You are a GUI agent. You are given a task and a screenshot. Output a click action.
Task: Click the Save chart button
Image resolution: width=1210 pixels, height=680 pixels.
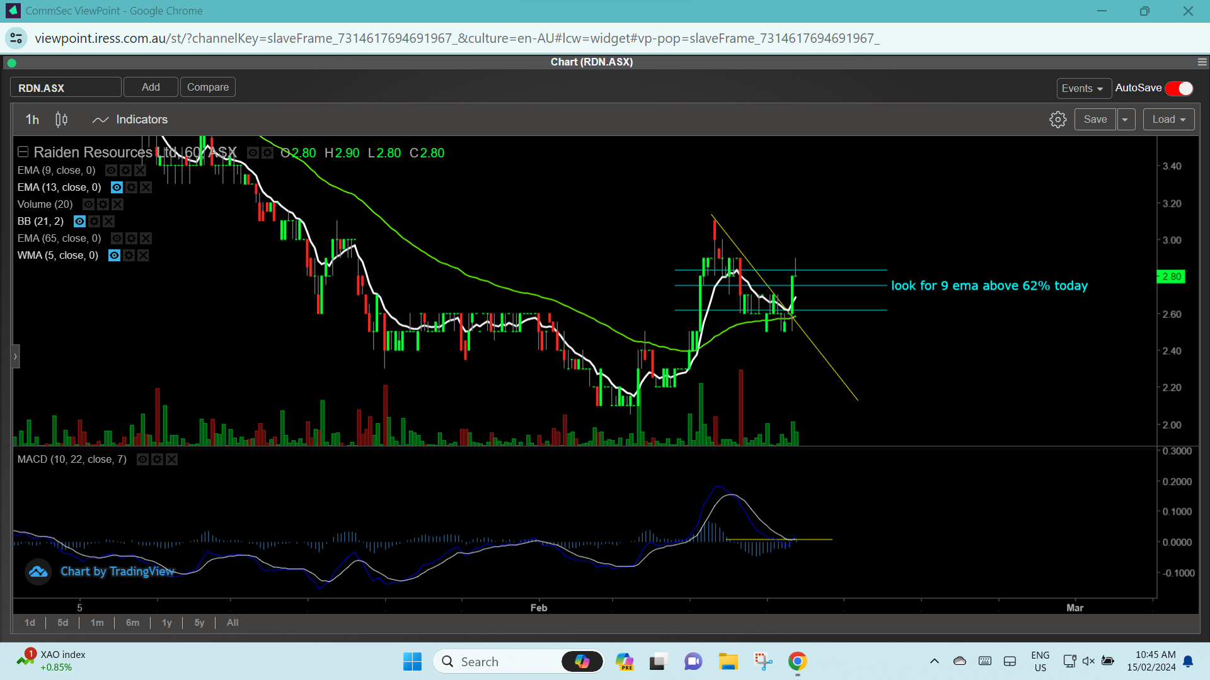1095,120
